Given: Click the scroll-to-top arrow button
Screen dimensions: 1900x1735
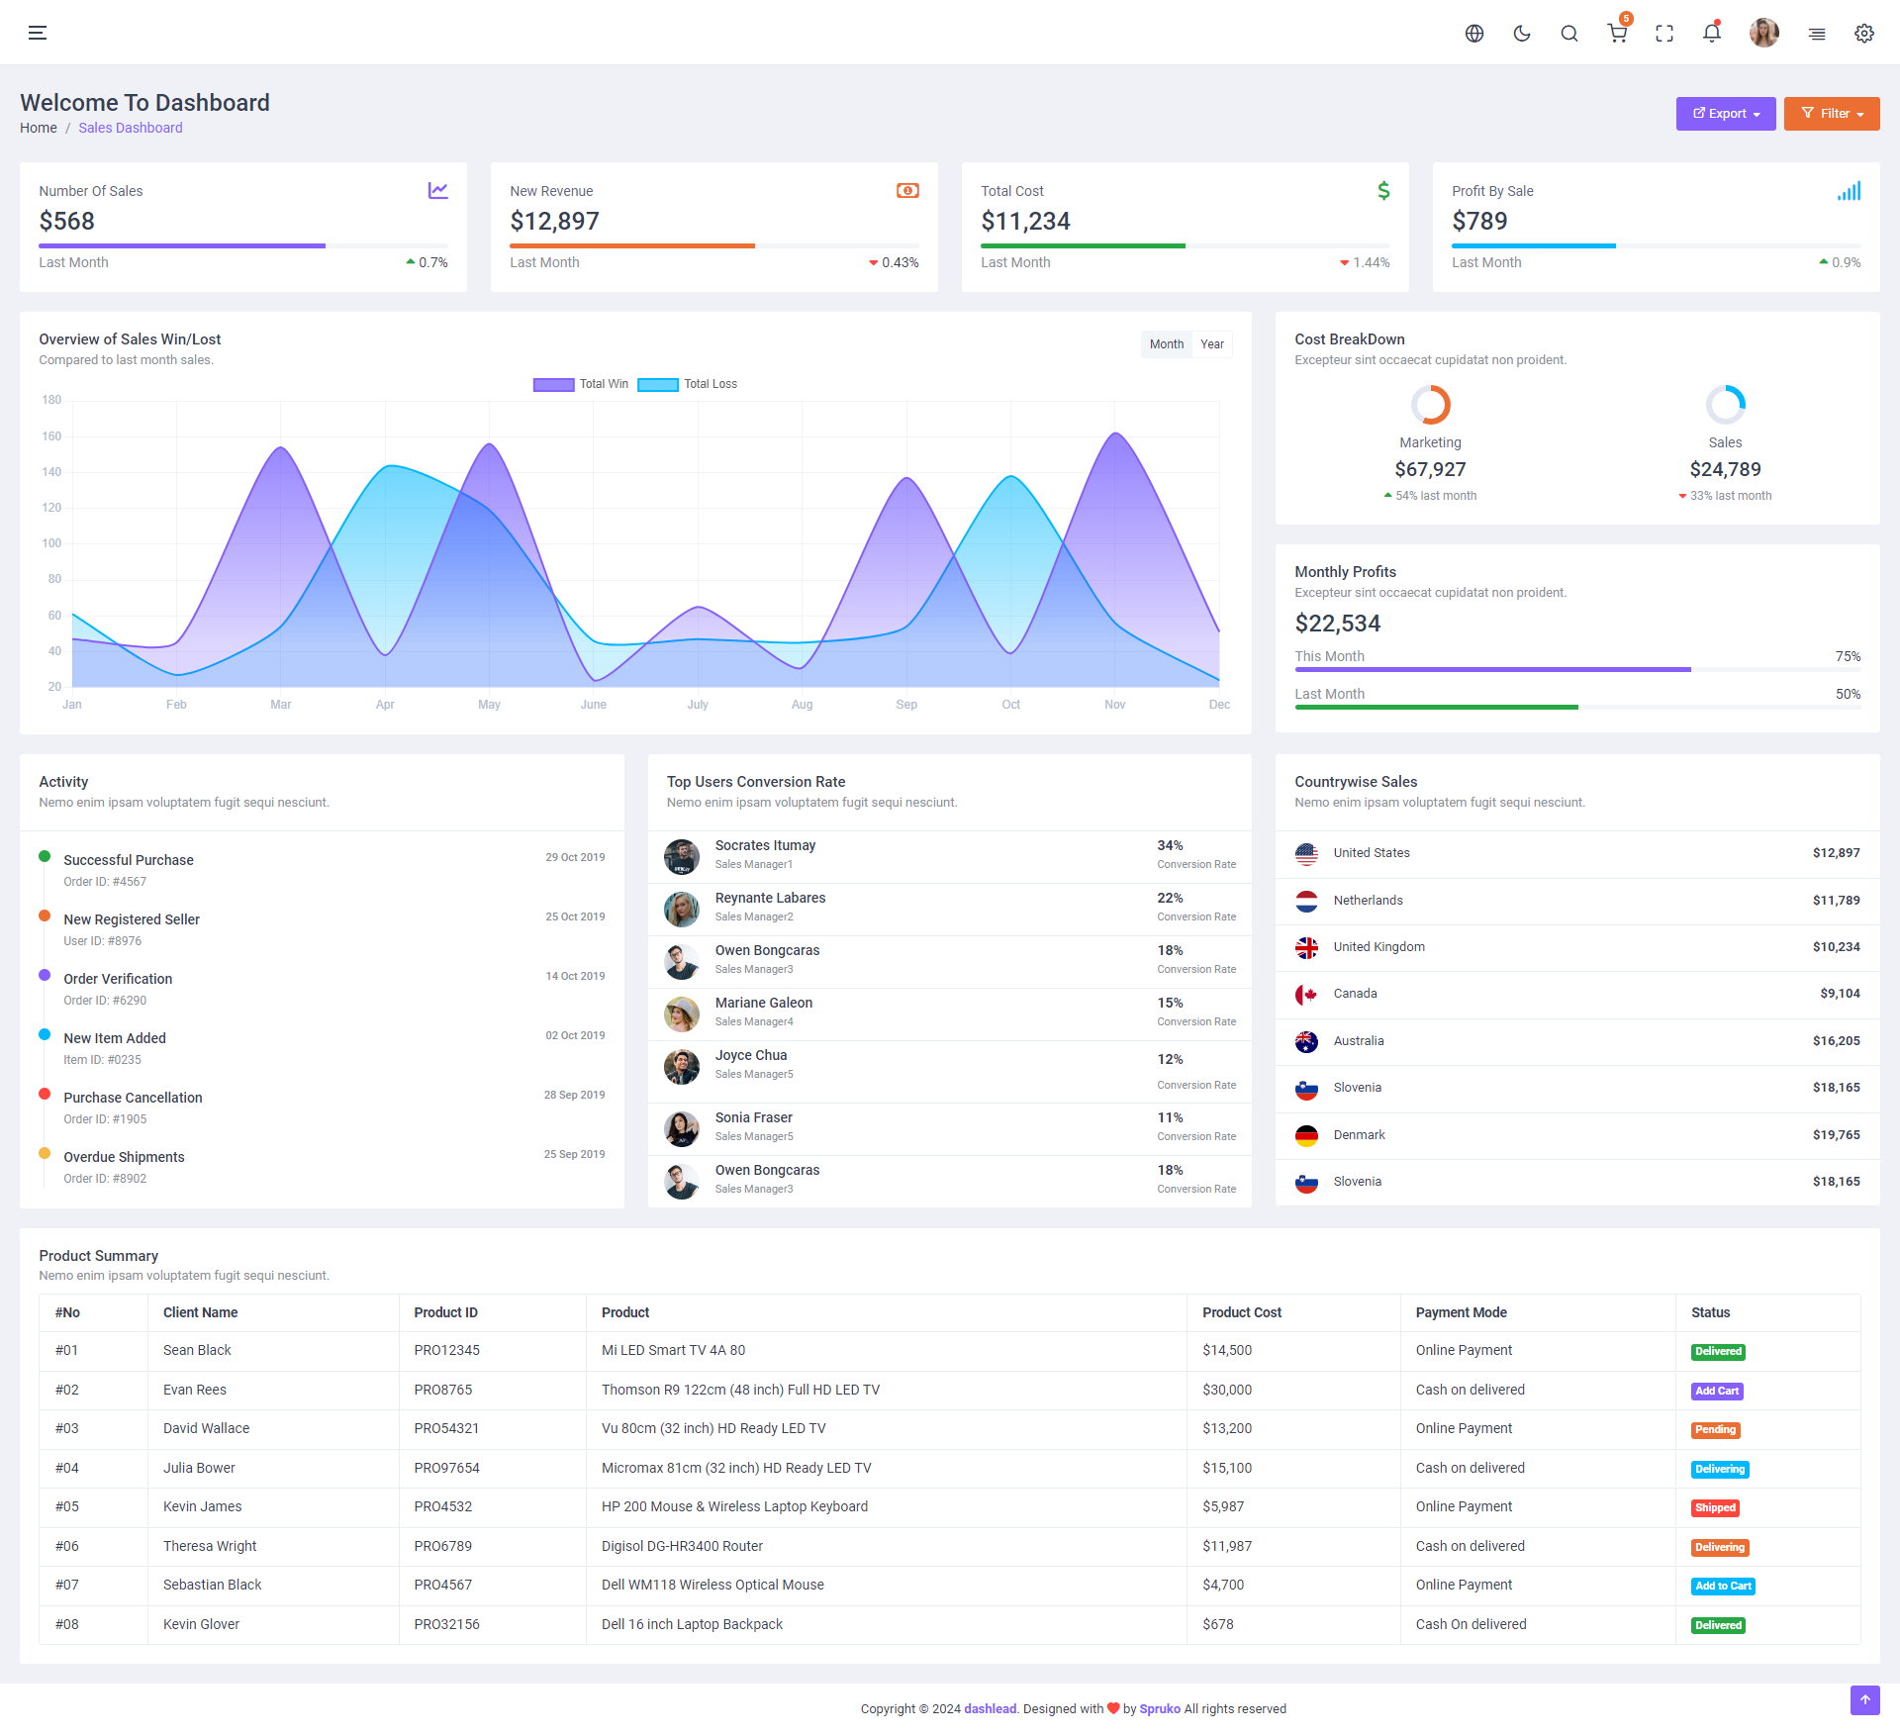Looking at the screenshot, I should point(1864,1700).
